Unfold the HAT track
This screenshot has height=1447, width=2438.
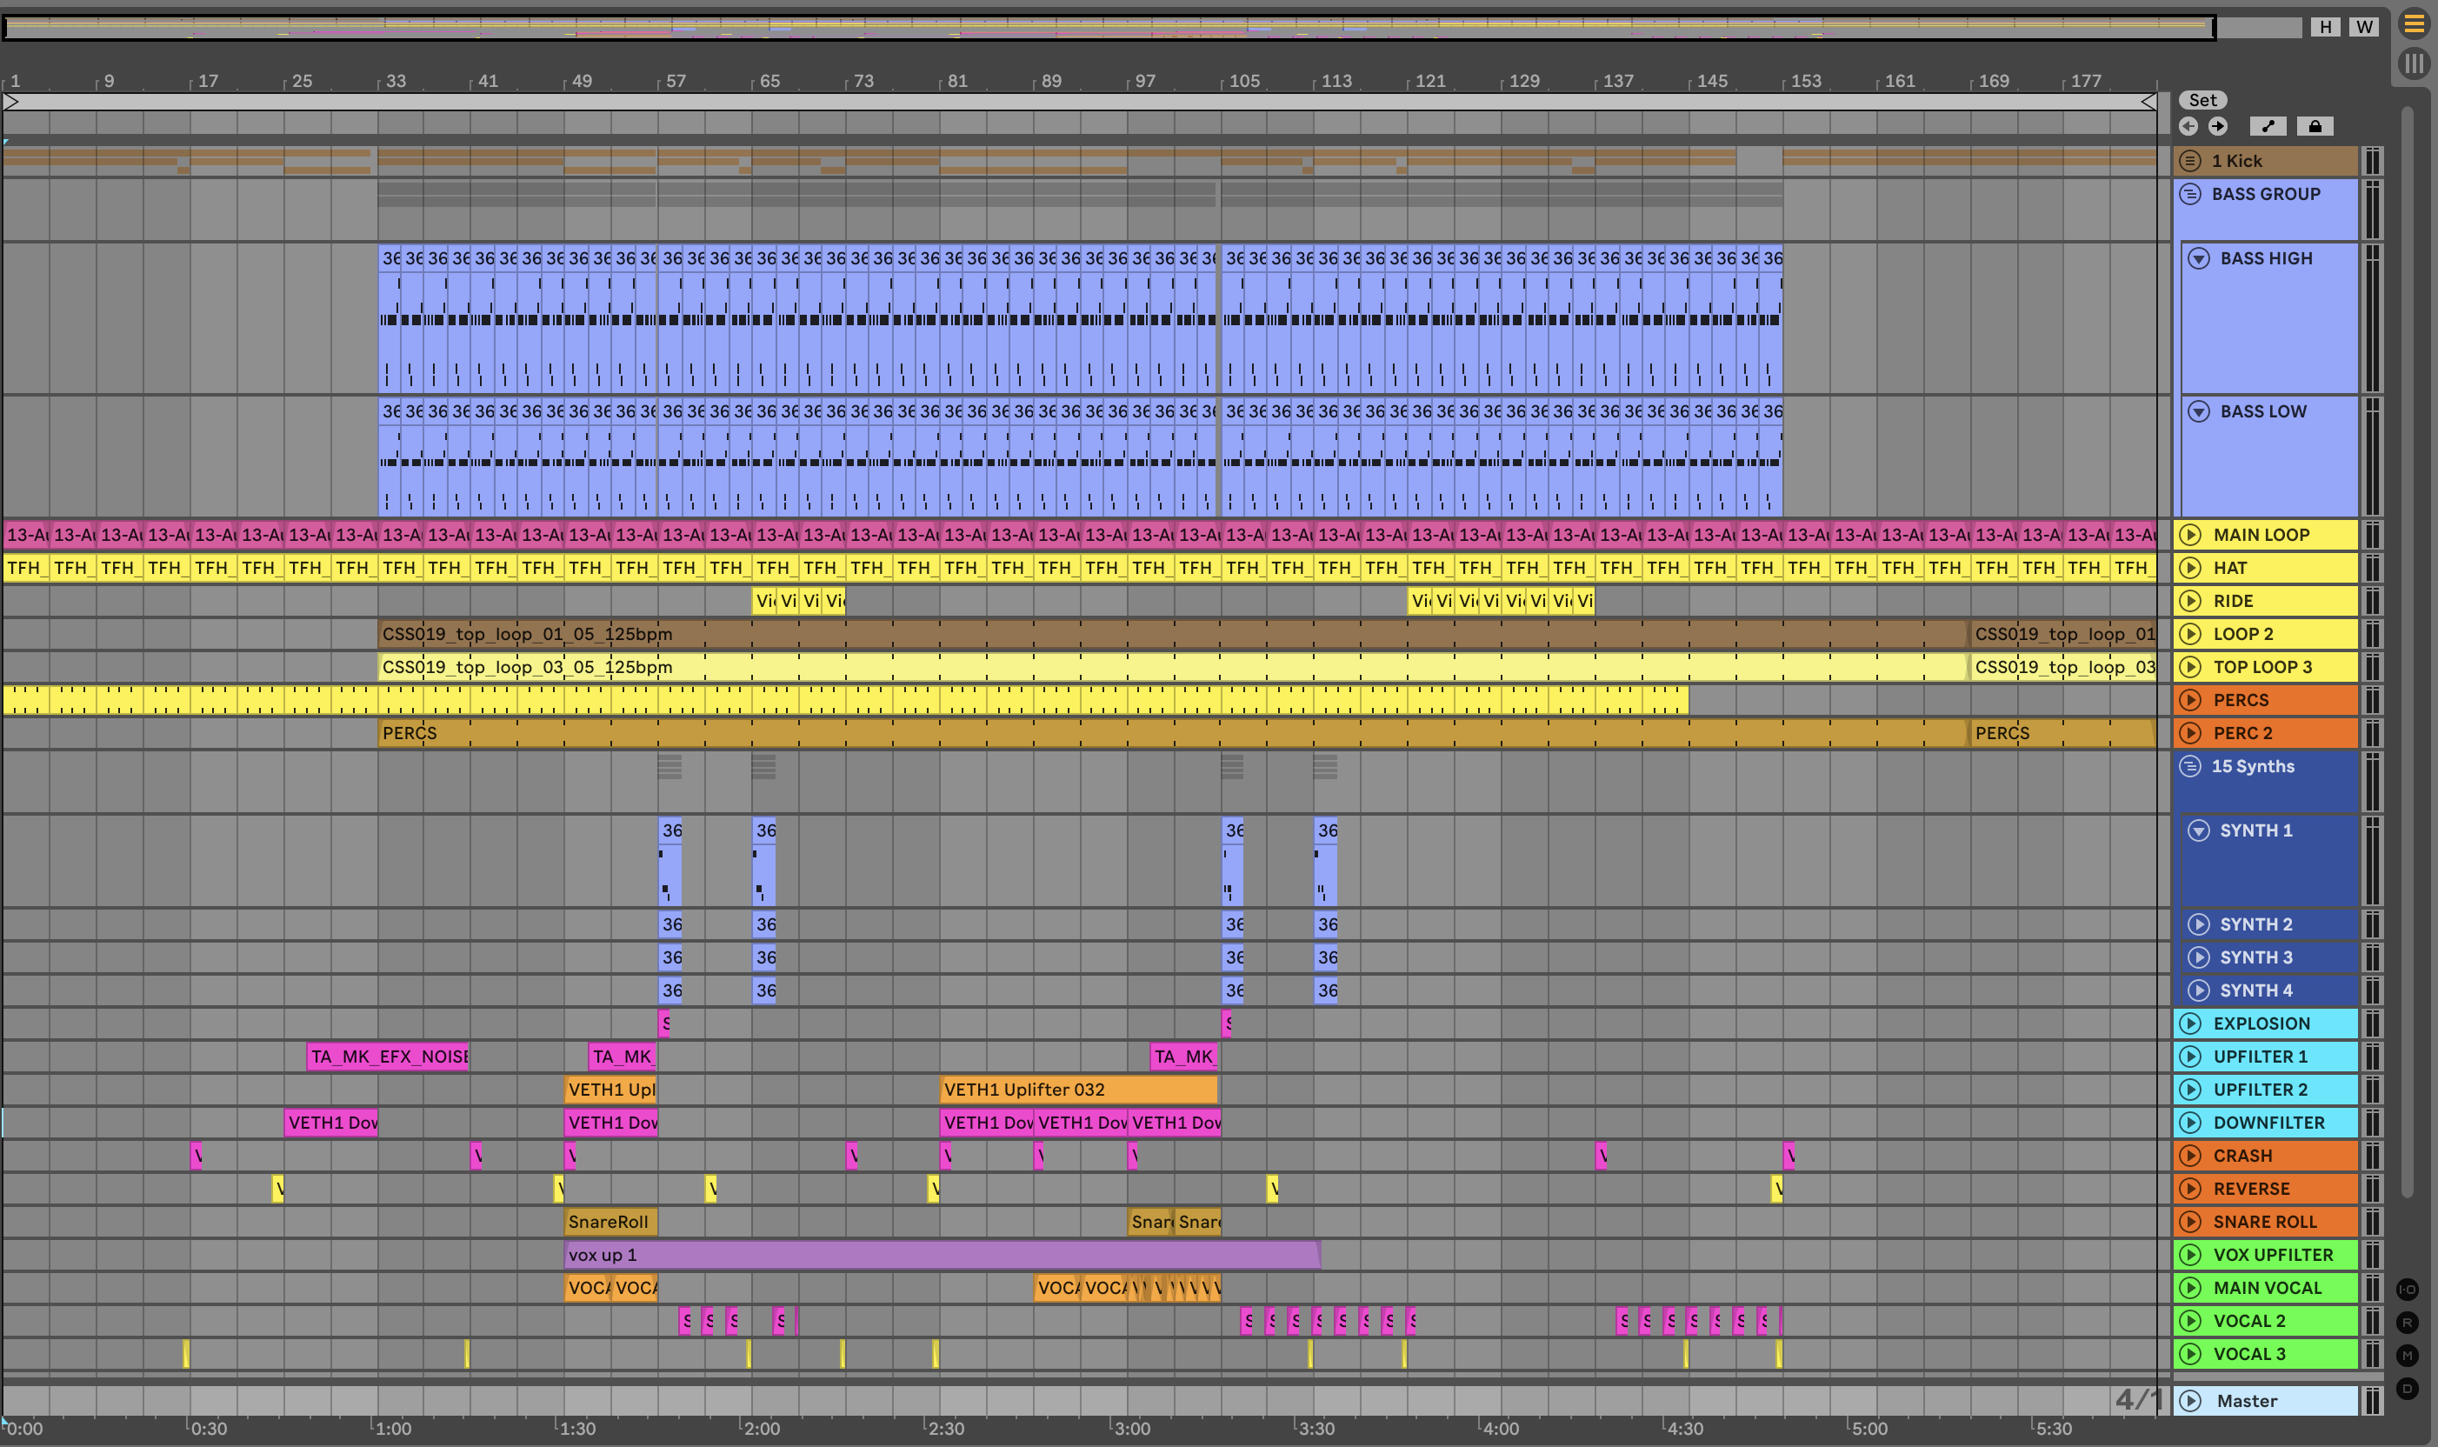pyautogui.click(x=2190, y=568)
